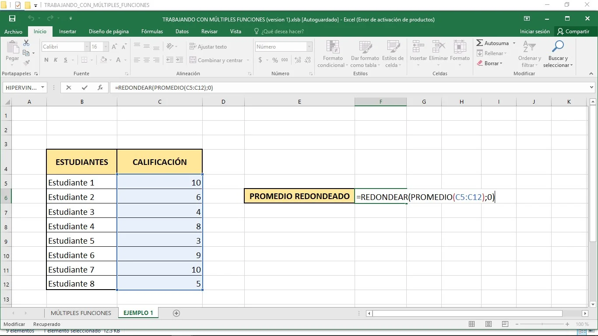Screen dimensions: 598x336
Task: Click the text orientation icon
Action: (x=171, y=46)
